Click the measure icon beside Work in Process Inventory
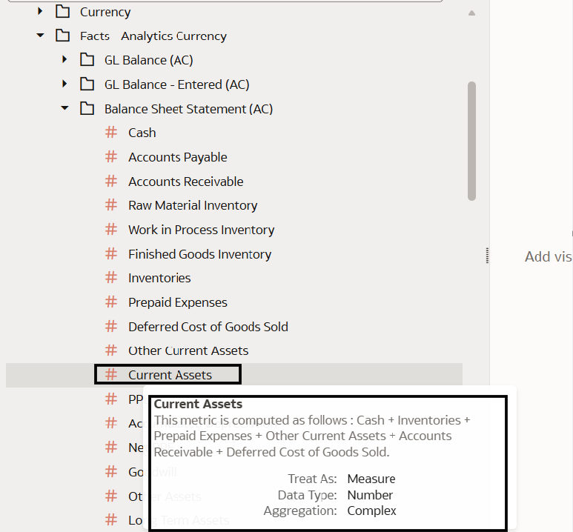Image resolution: width=573 pixels, height=532 pixels. (111, 230)
